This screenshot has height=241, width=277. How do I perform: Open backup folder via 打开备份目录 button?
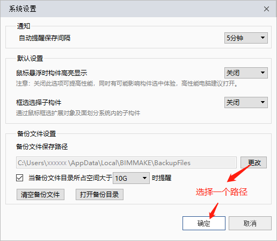coord(99,194)
